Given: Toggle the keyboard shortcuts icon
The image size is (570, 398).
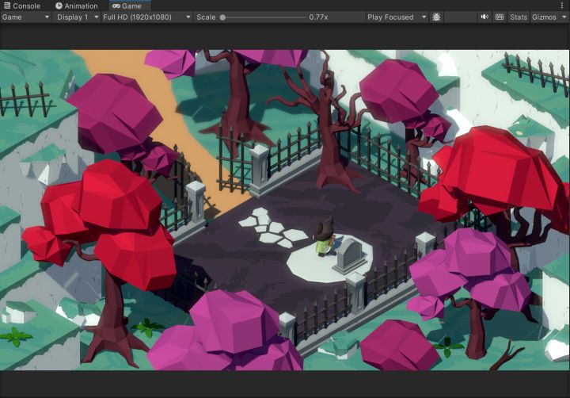Looking at the screenshot, I should [x=500, y=17].
